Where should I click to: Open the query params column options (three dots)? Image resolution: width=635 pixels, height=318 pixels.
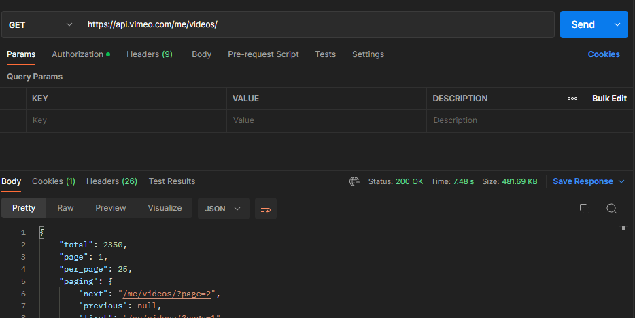pyautogui.click(x=572, y=99)
